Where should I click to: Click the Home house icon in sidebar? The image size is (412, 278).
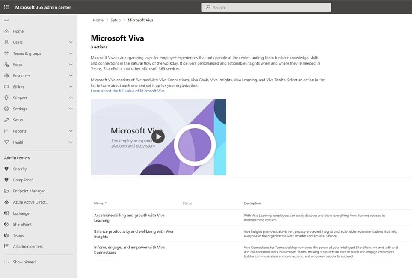[6, 31]
